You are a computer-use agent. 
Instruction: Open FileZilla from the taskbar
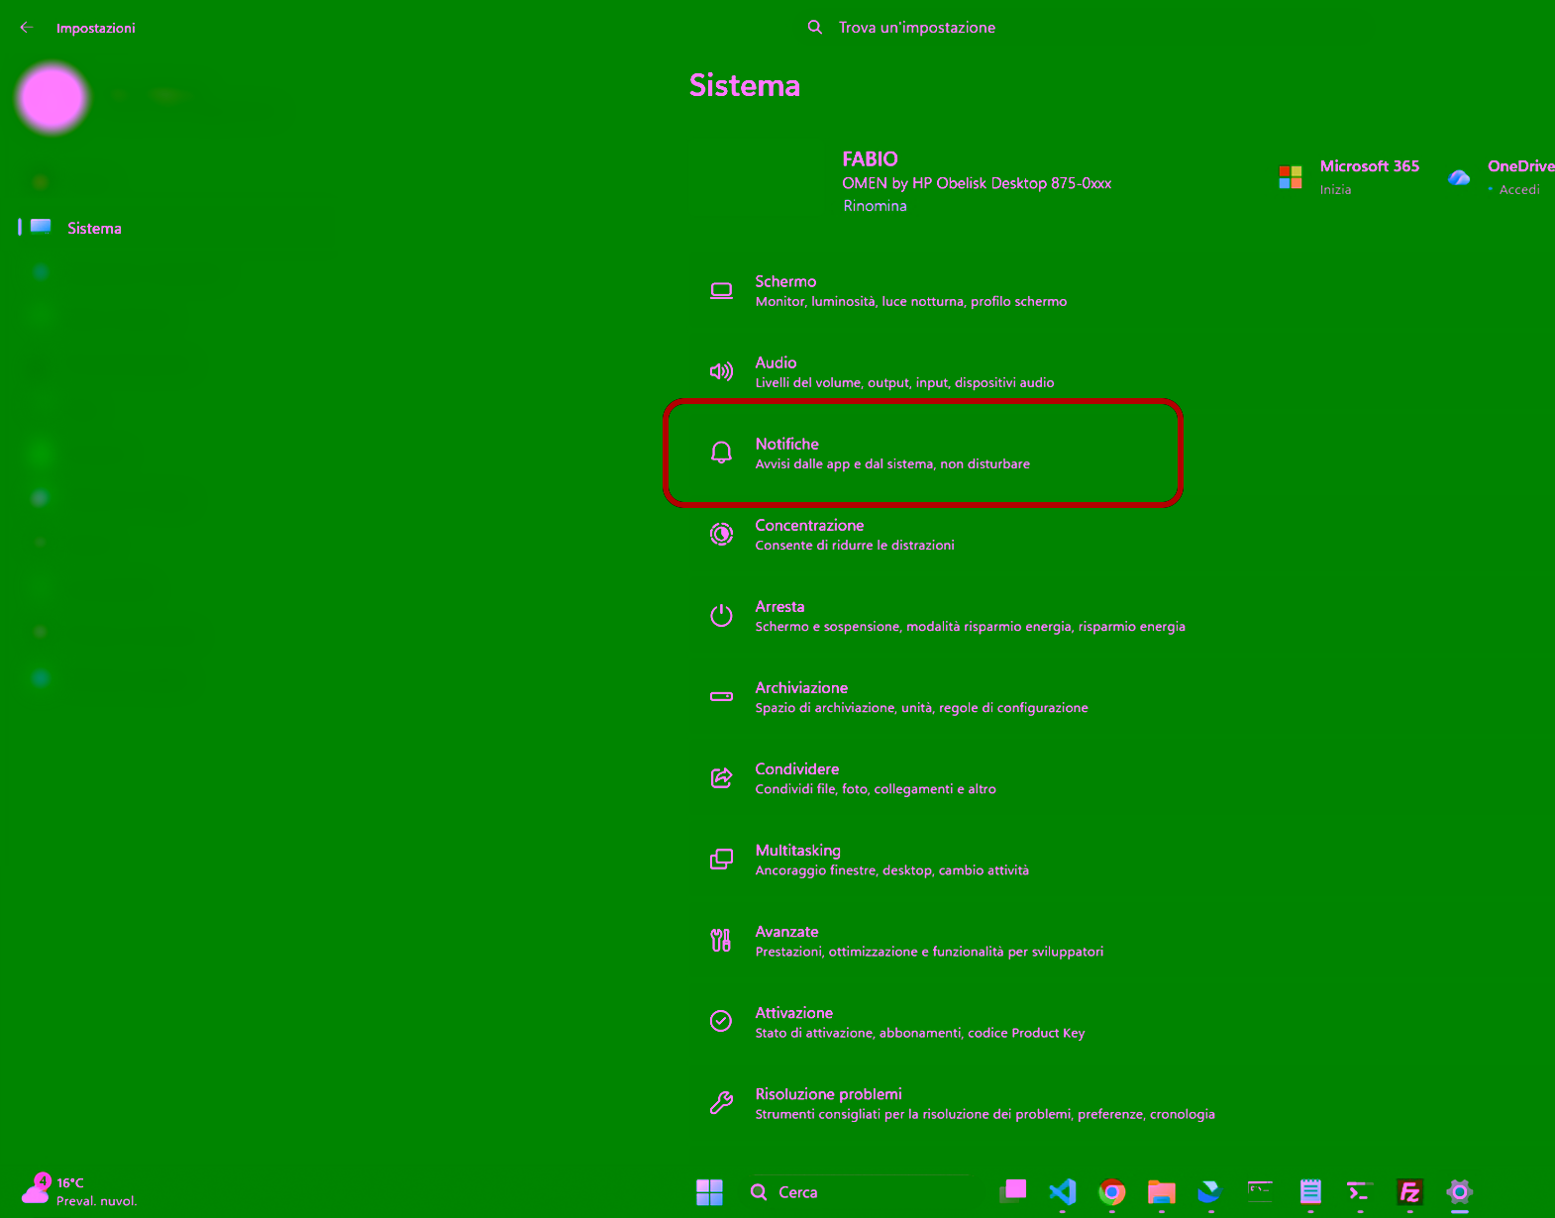tap(1409, 1191)
